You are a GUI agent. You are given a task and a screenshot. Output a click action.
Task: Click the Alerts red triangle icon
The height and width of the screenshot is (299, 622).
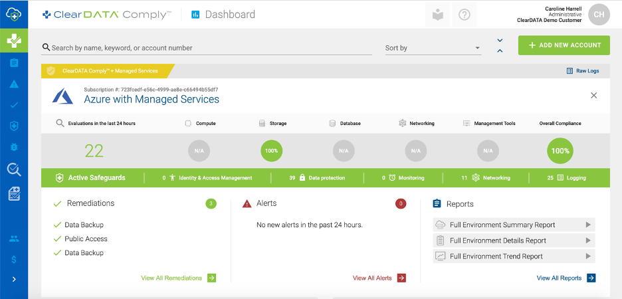click(247, 204)
